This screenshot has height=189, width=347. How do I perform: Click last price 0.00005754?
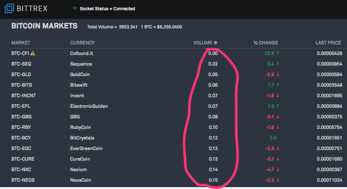[329, 127]
